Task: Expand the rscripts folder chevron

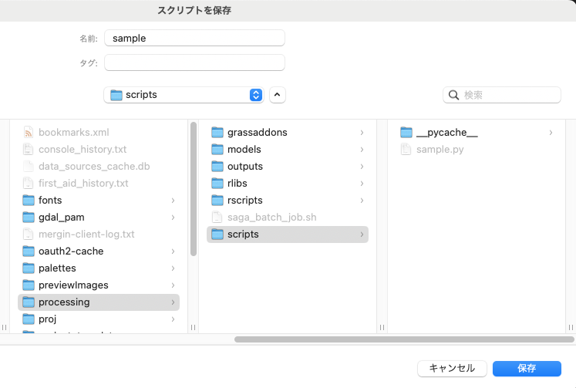Action: click(362, 201)
